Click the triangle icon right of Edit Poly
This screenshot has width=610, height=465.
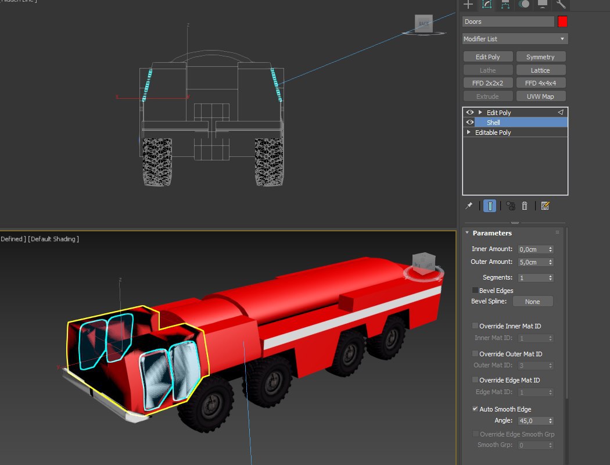561,112
